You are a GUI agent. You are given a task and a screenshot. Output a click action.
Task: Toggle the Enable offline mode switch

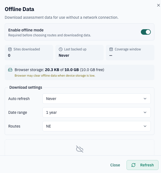[146, 32]
